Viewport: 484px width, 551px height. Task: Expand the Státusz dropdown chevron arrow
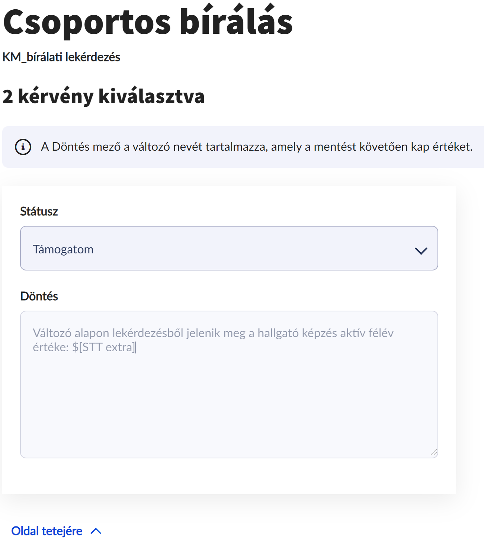pyautogui.click(x=421, y=251)
